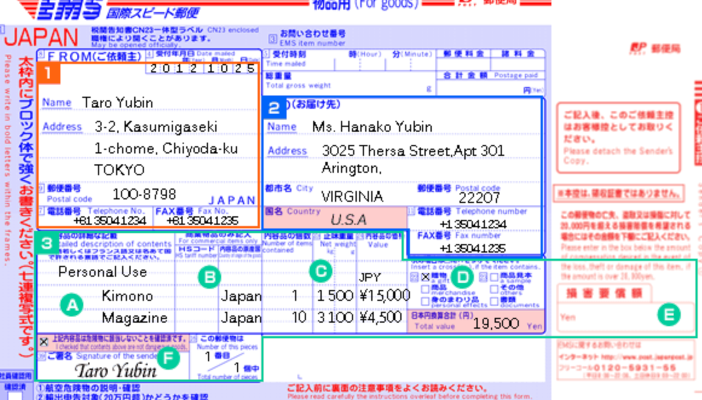Tick the 'documents' checkbox
The image size is (702, 400).
pos(494,302)
